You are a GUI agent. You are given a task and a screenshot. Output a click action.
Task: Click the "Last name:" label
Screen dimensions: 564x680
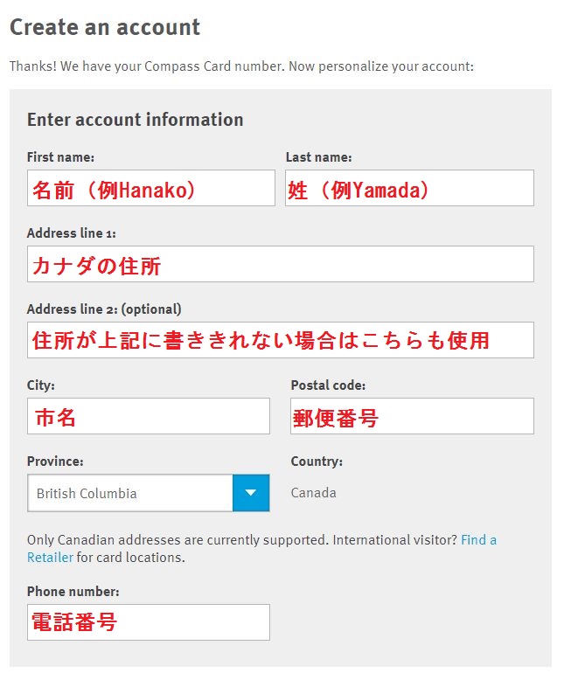tap(318, 157)
